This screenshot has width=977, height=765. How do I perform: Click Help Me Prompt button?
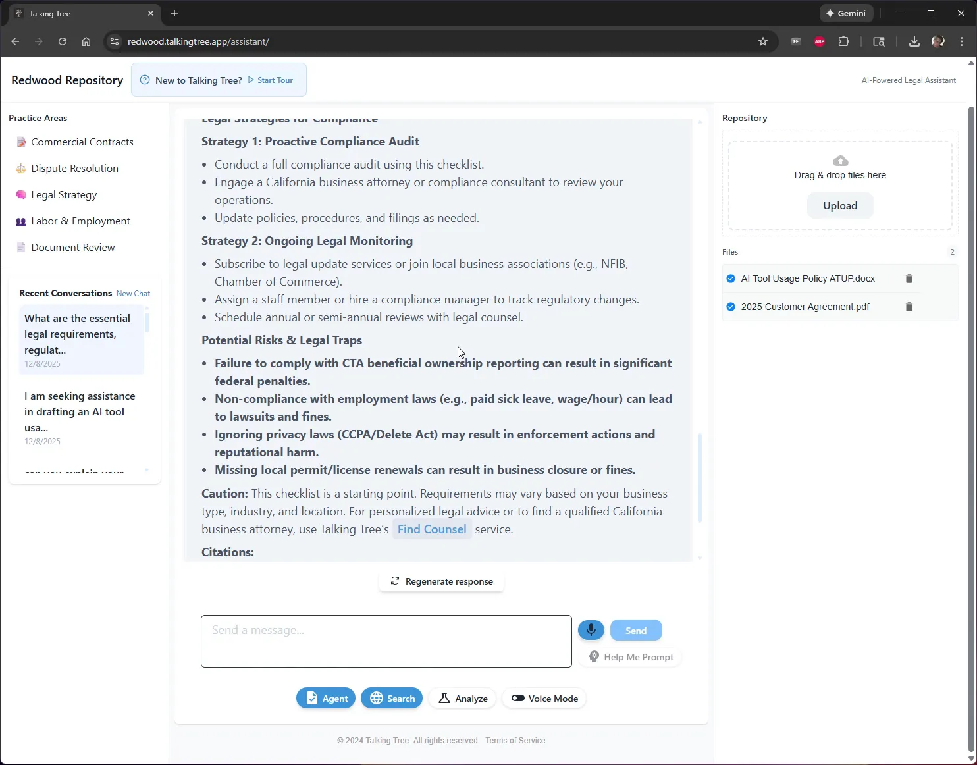coord(631,657)
